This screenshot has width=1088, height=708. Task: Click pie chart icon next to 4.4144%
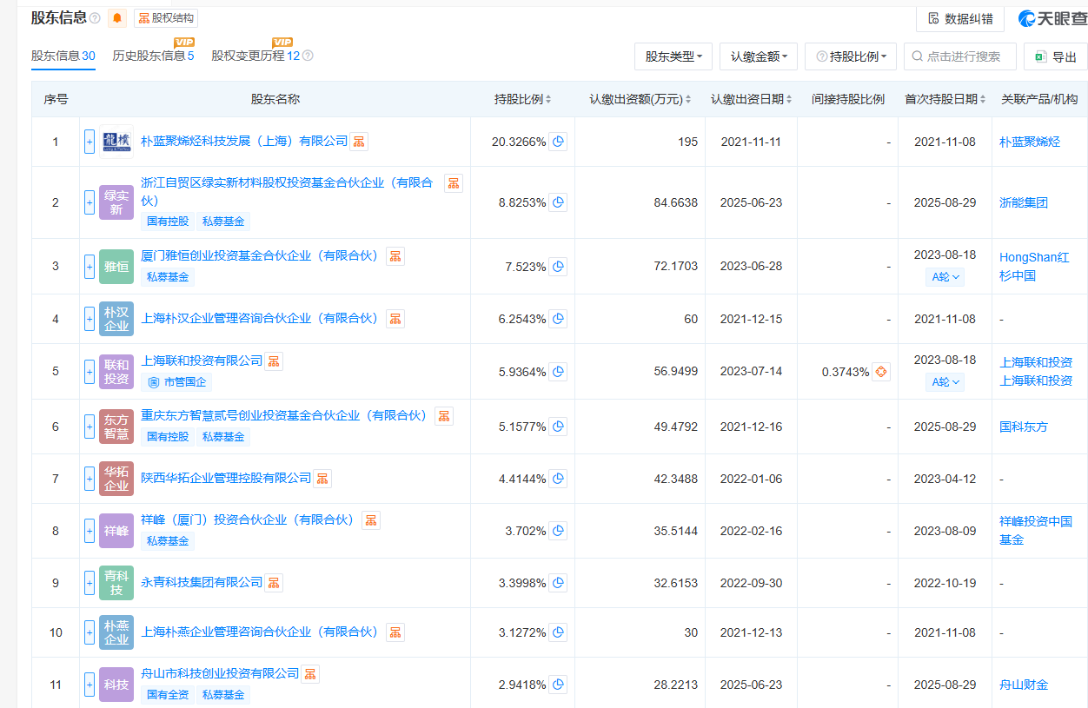558,479
